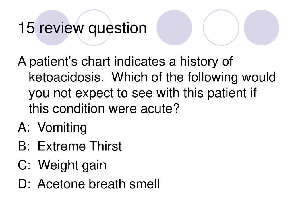Click the second outlined circle behind the title

point(94,28)
